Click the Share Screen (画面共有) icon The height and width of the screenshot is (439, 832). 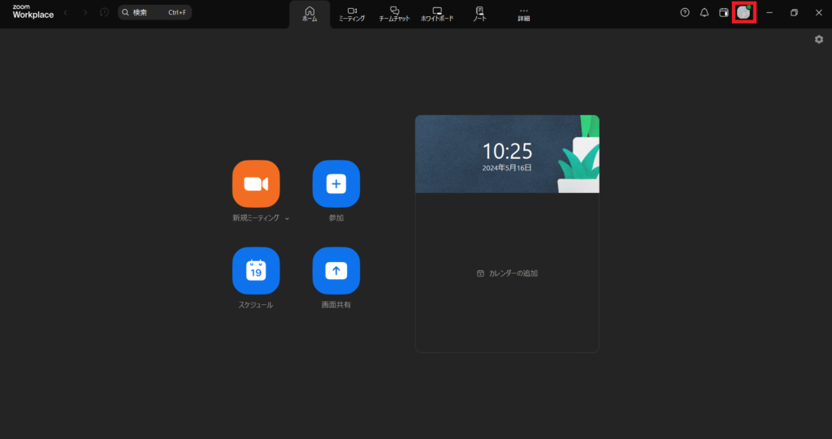(x=336, y=270)
